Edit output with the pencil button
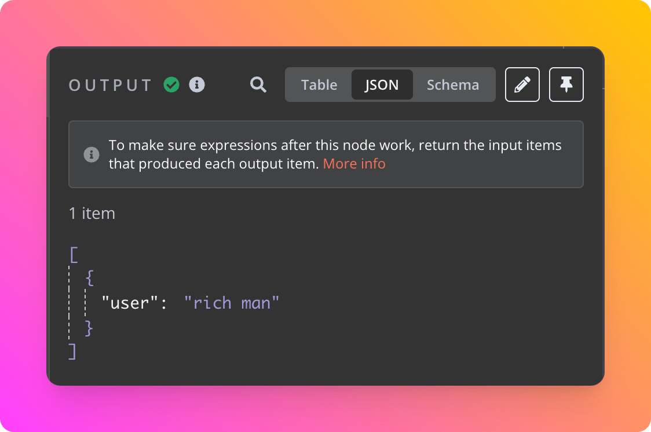Viewport: 651px width, 432px height. [x=522, y=85]
